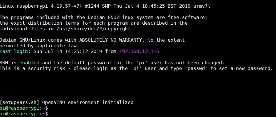
Task: Click the 'applicable law' phrase
Action: [x=56, y=46]
